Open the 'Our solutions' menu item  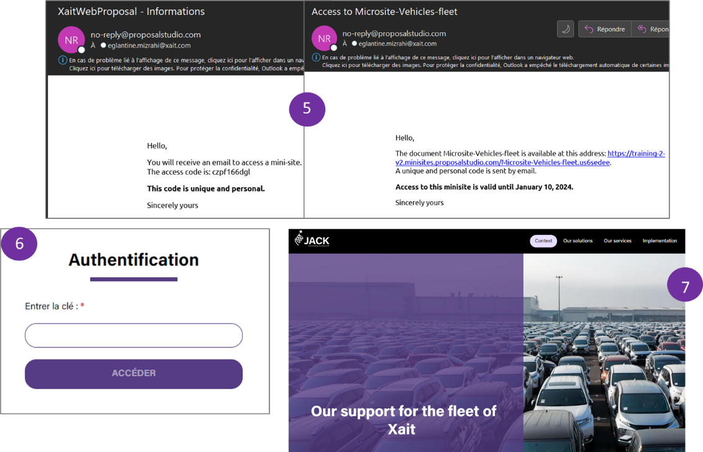(578, 241)
